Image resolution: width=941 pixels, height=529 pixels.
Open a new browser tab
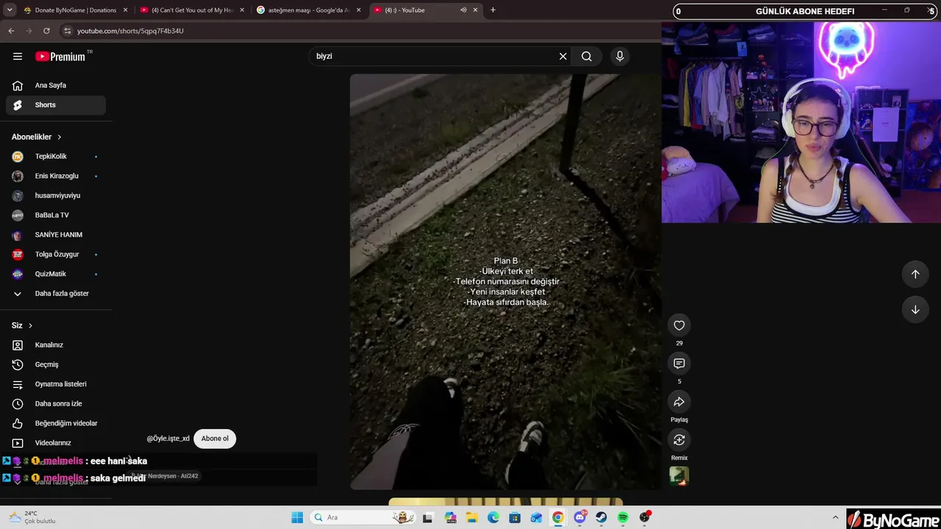tap(493, 10)
